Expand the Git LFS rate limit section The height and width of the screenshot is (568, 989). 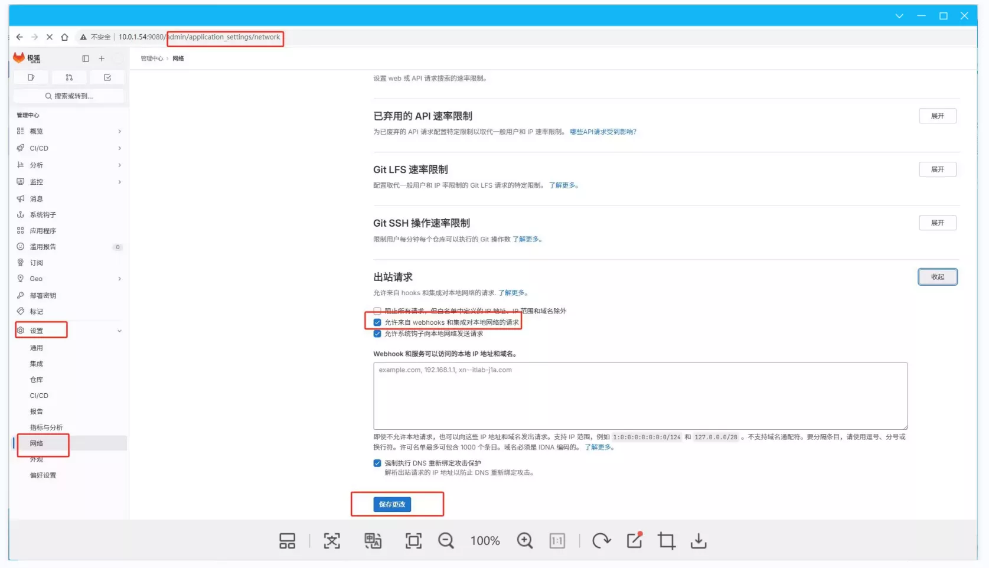pyautogui.click(x=937, y=169)
